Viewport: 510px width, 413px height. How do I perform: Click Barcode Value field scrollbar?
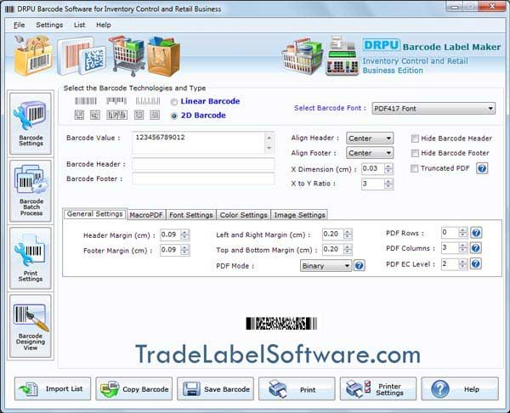tap(269, 143)
